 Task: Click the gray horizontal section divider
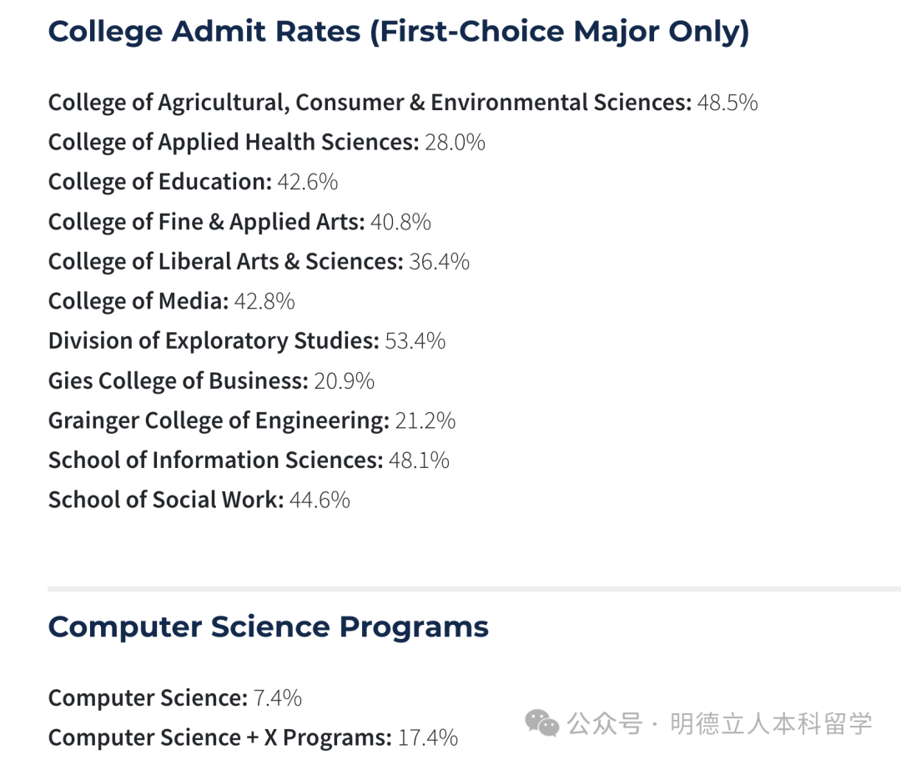474,588
